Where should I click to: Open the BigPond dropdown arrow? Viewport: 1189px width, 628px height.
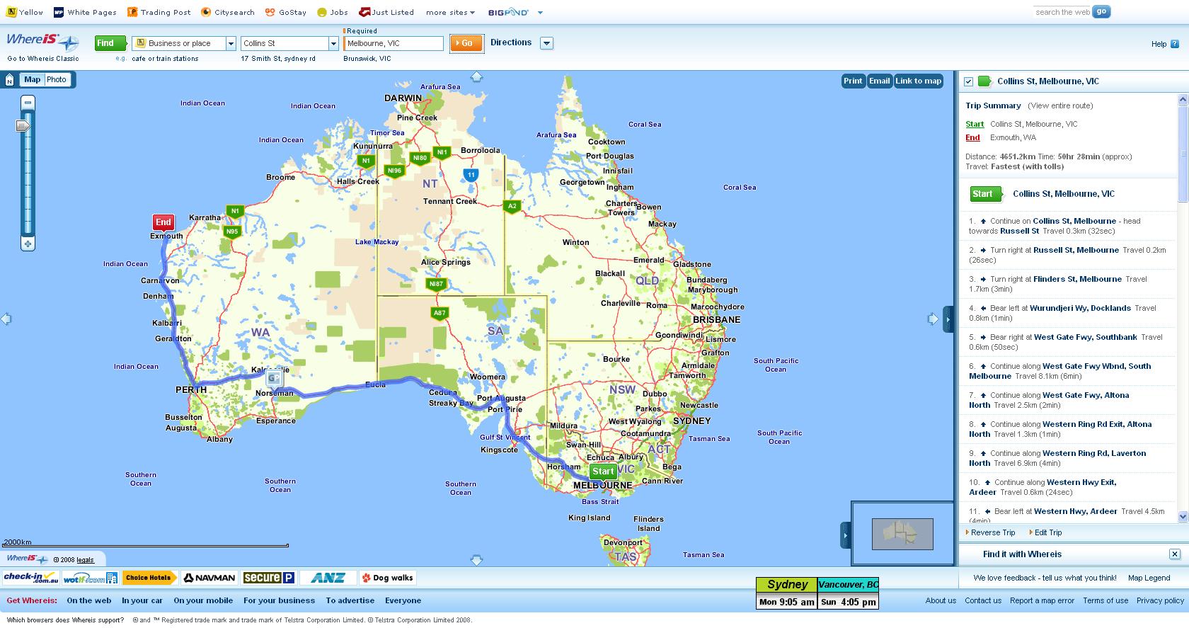pos(540,13)
